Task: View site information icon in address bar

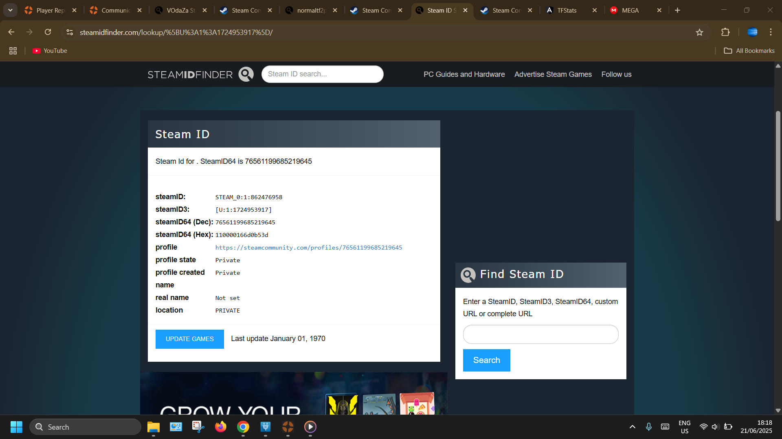Action: (70, 32)
